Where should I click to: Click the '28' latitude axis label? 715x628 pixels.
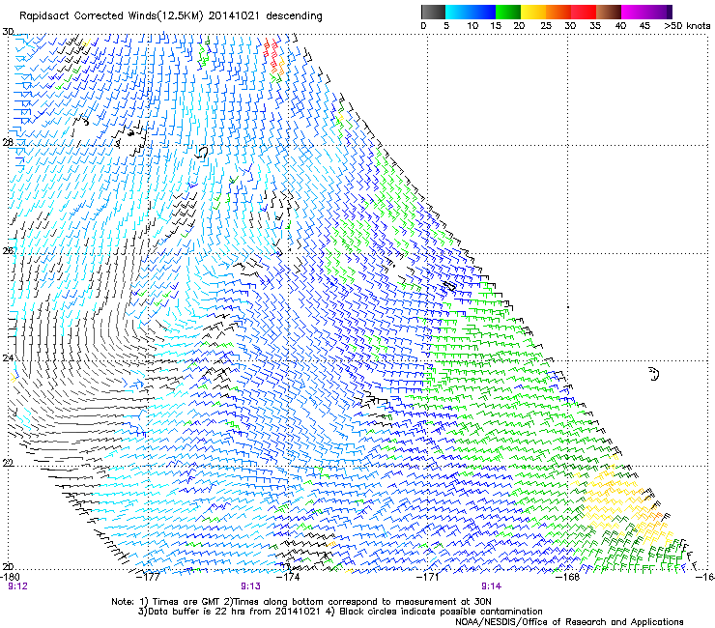(x=8, y=142)
